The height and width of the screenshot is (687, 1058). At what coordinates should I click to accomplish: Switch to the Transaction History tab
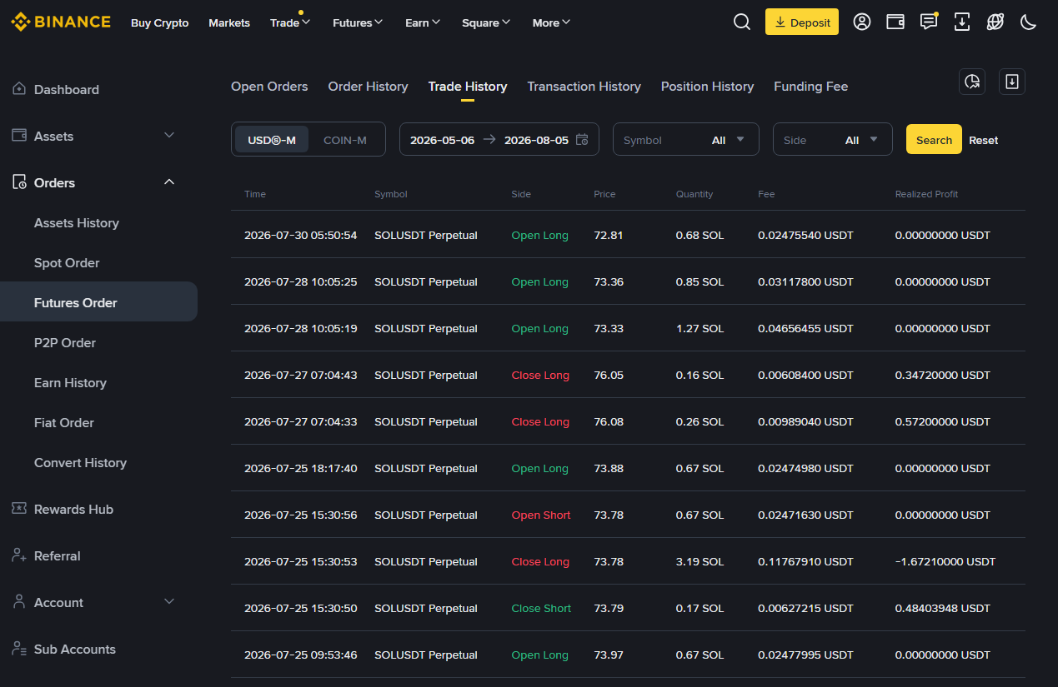click(584, 87)
